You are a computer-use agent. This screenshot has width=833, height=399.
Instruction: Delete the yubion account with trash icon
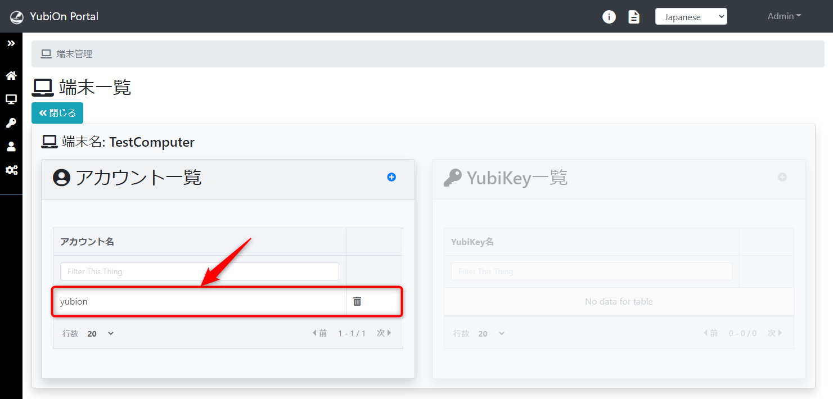tap(357, 301)
